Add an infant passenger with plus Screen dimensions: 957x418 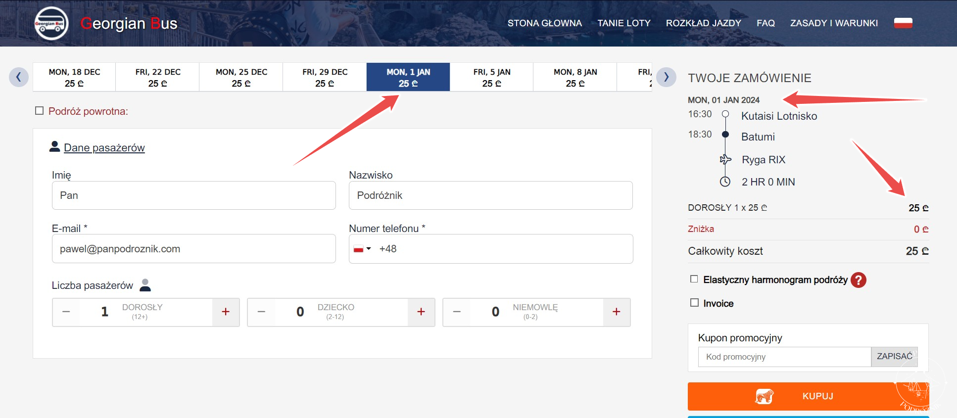[x=617, y=312]
